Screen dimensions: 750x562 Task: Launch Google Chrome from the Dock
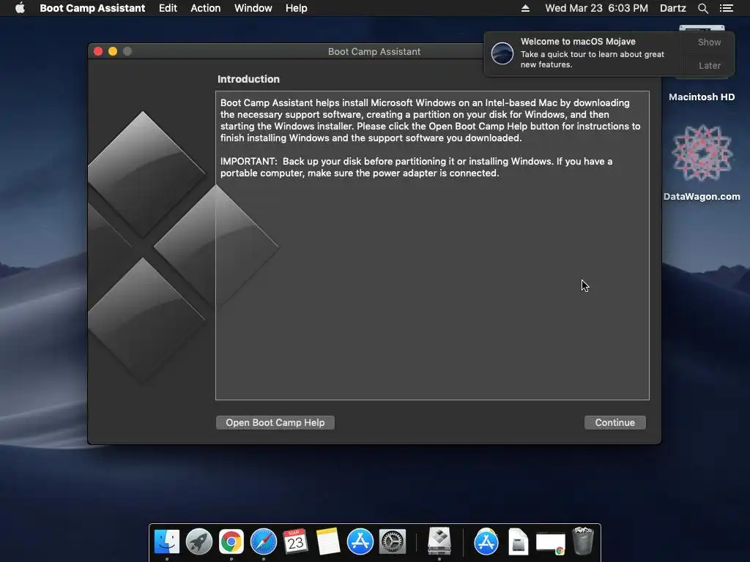231,542
